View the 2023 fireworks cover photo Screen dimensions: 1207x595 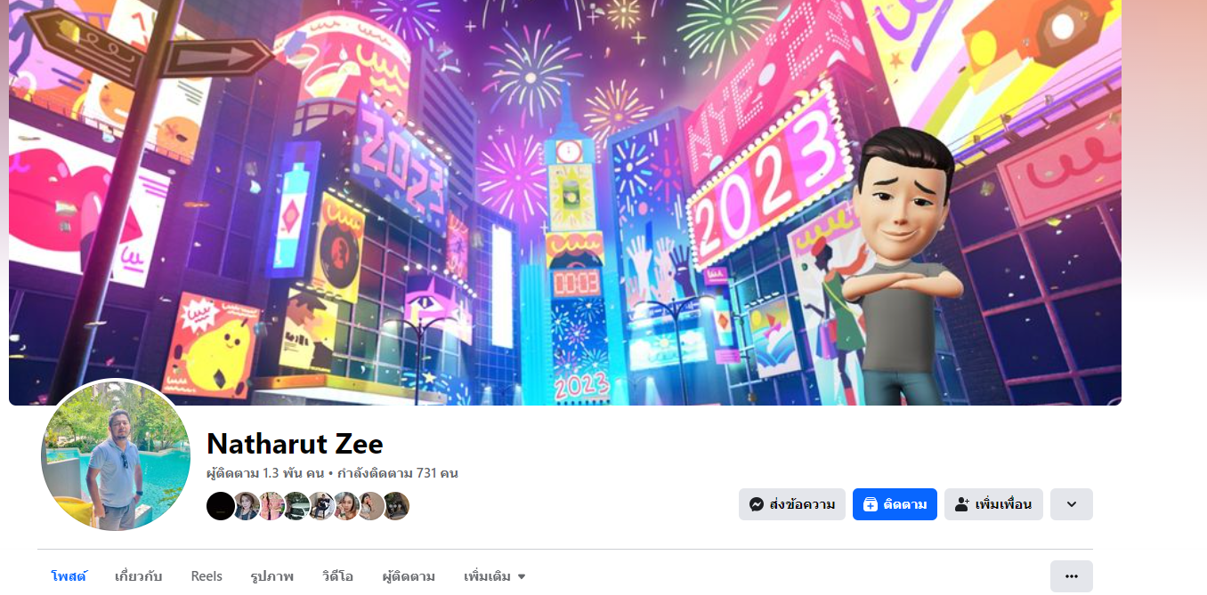click(x=565, y=202)
